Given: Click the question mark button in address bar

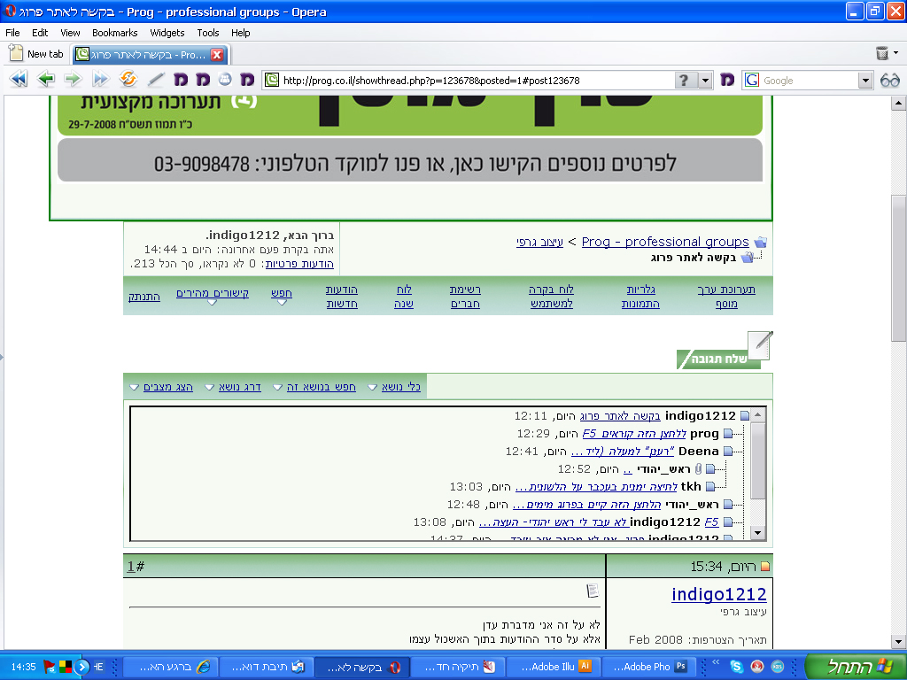Looking at the screenshot, I should (685, 80).
